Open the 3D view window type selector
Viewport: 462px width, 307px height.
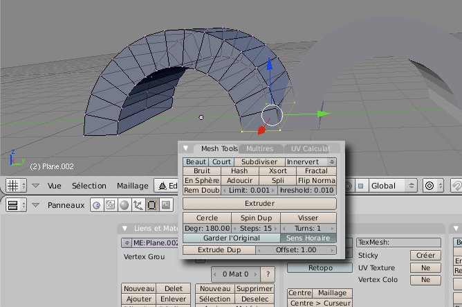coord(16,186)
